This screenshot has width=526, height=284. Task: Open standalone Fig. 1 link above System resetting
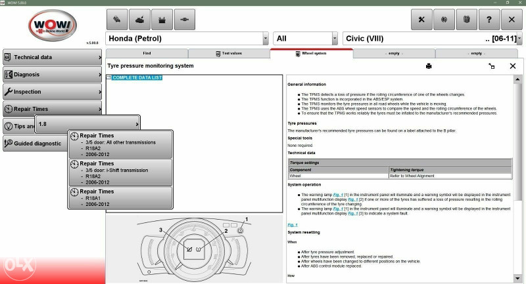pyautogui.click(x=293, y=225)
